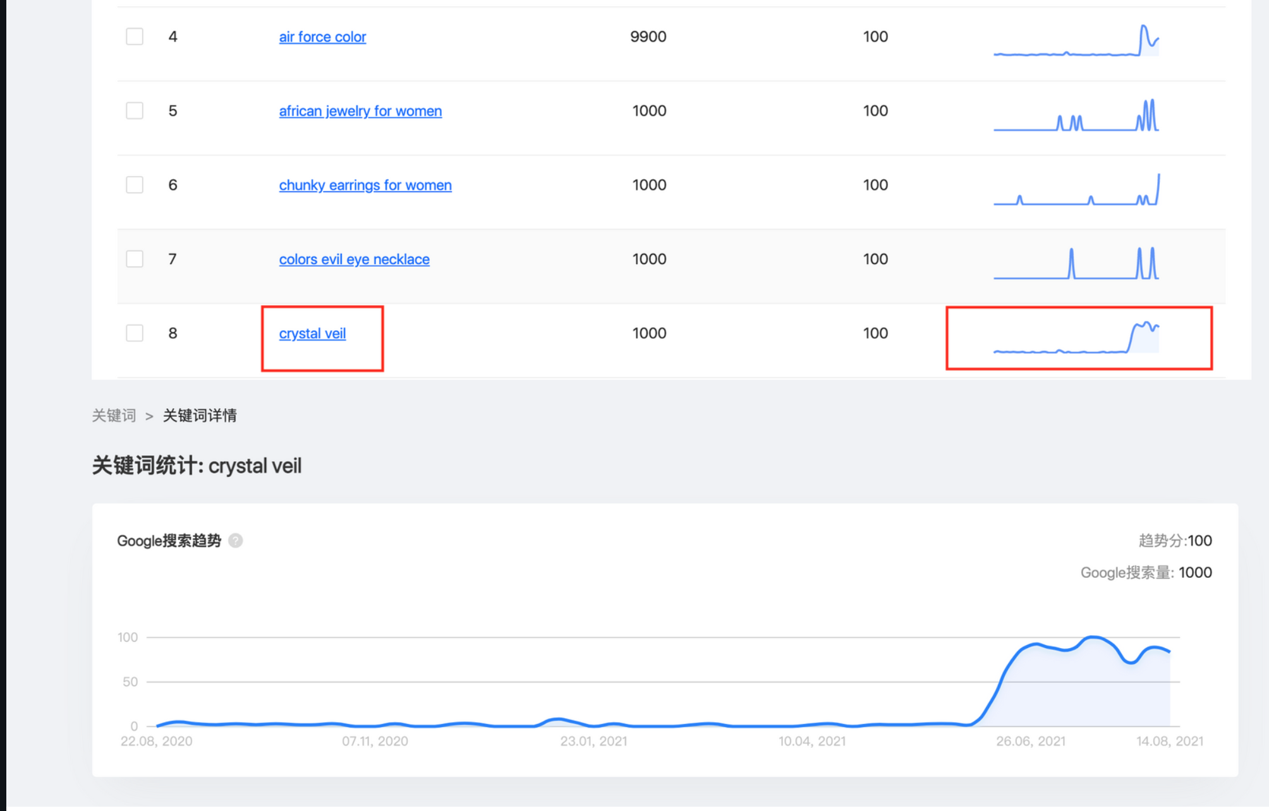Tick the checkbox for row 7

135,259
